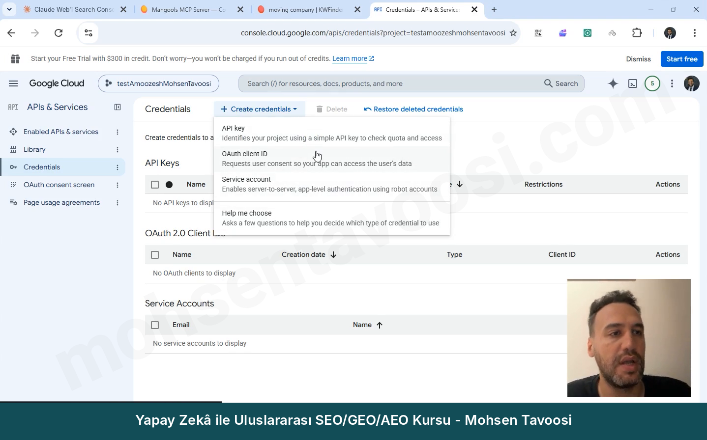The height and width of the screenshot is (440, 707).
Task: Click the gift icon beside free trial banner
Action: 15,59
